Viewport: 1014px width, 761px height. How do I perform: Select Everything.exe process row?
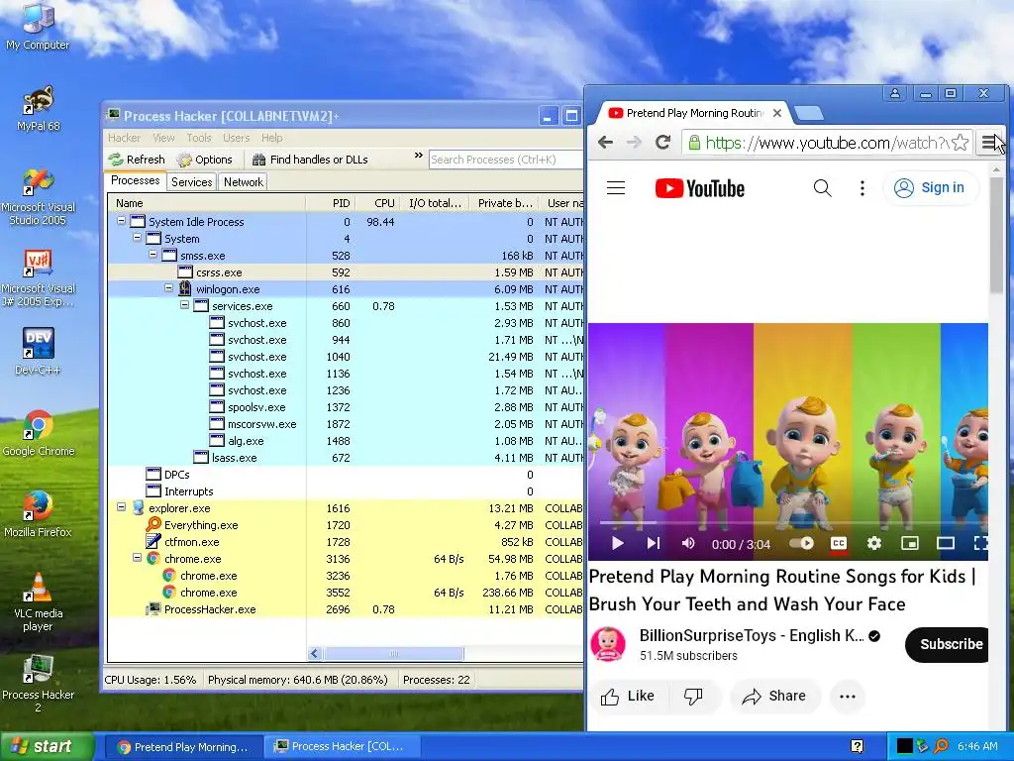pos(346,525)
